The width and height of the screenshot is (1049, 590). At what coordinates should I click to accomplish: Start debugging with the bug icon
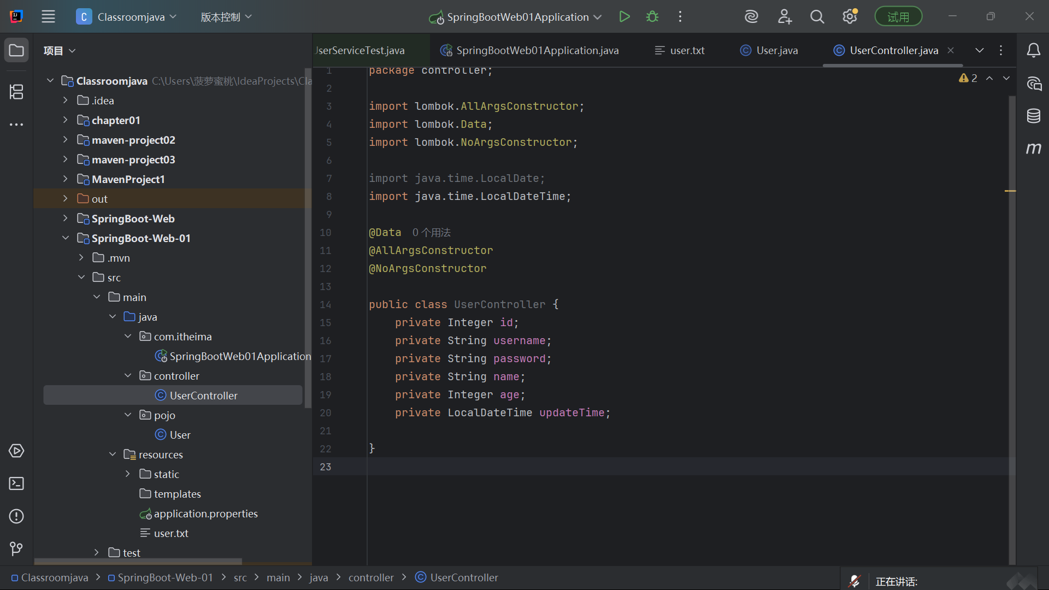(652, 17)
